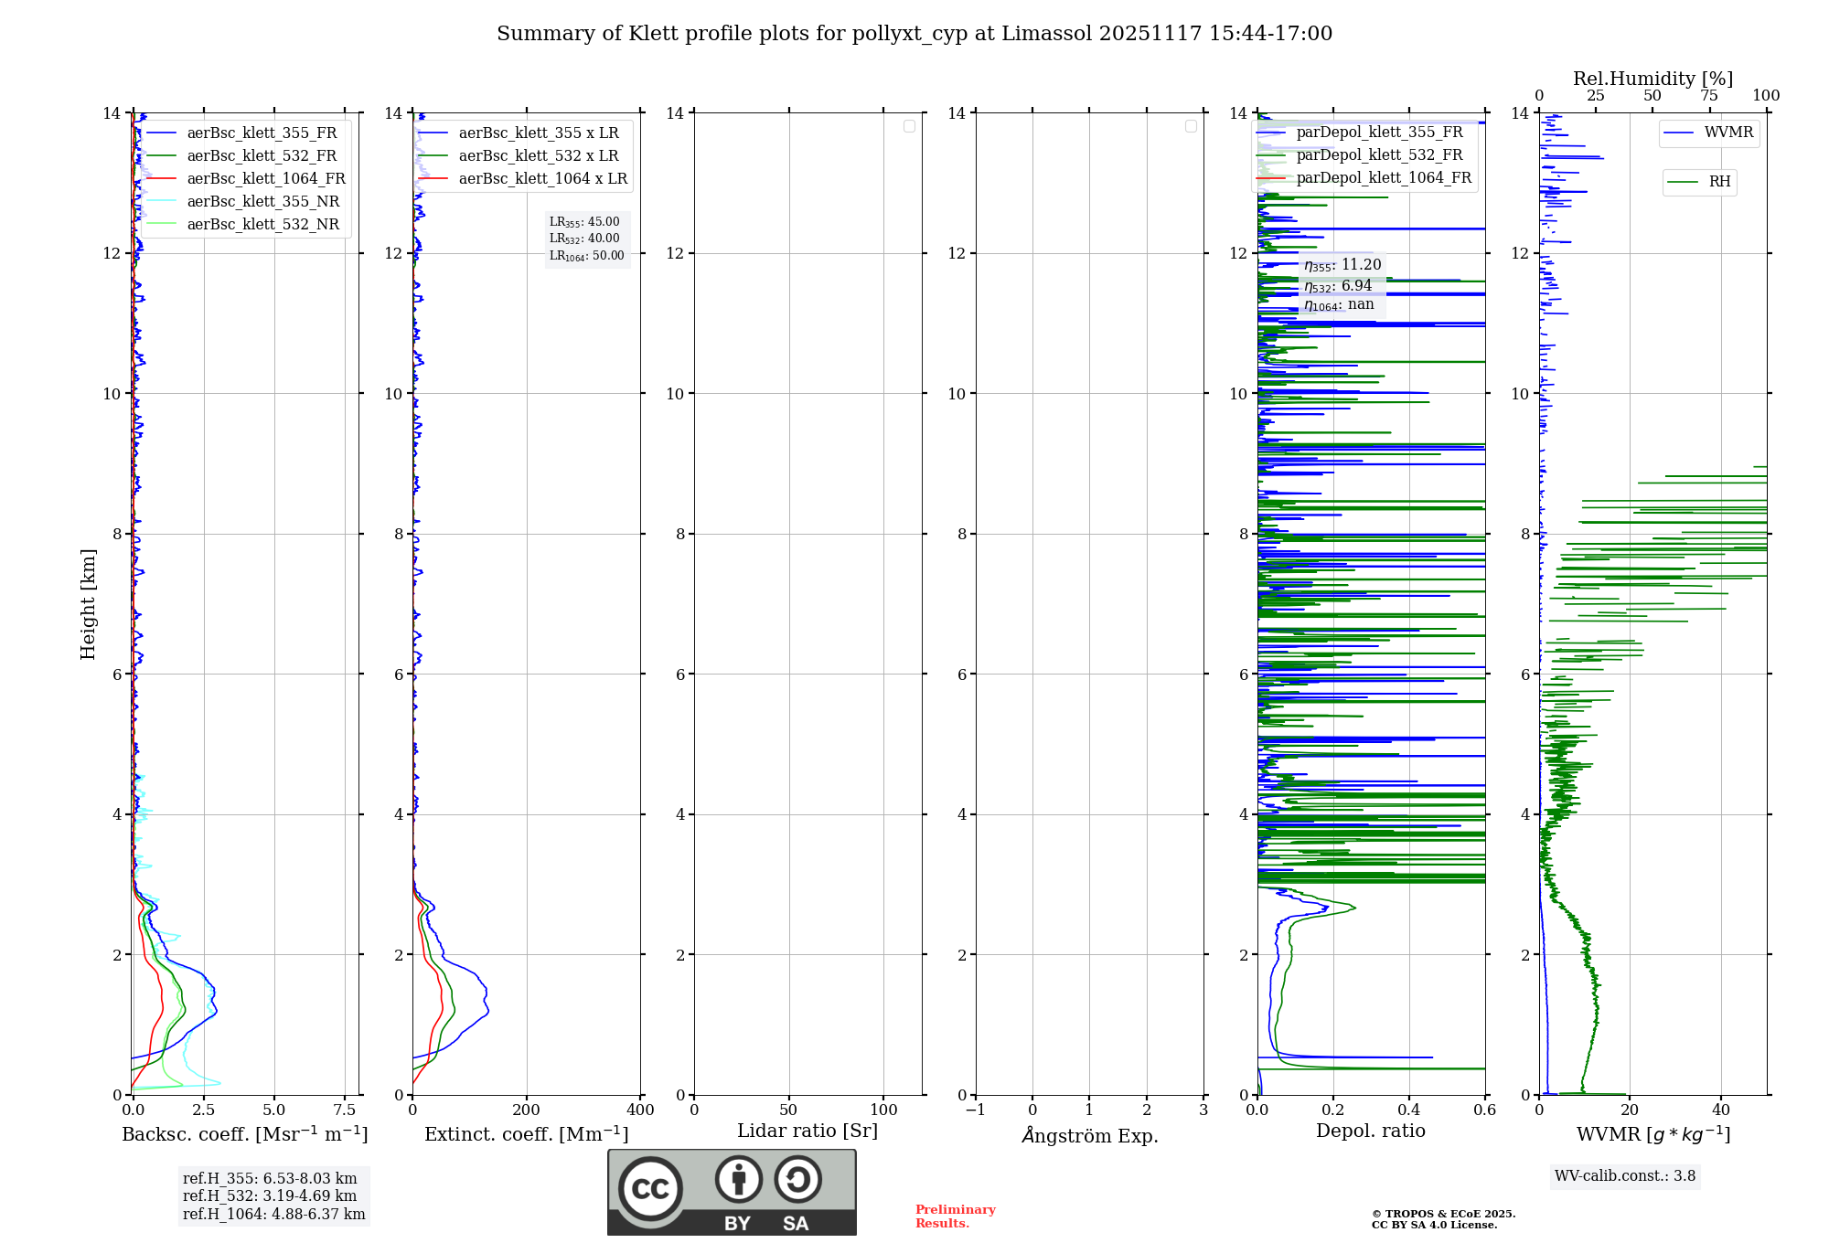Click the aerBsc_klett_532 x LR legend entry
The image size is (1829, 1243).
point(538,156)
